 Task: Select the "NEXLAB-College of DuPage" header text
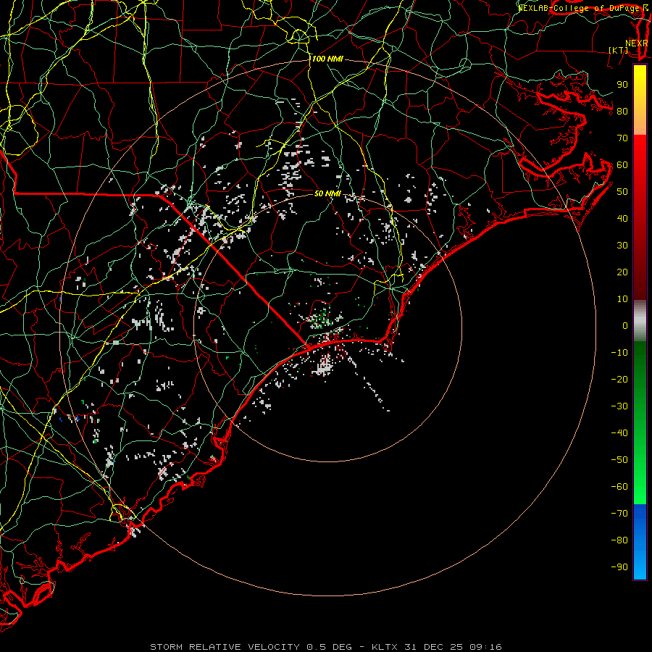pos(579,8)
